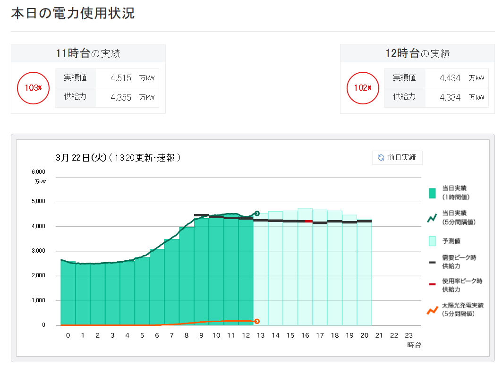
Task: Click the hour 16 forecast bar
Action: click(x=305, y=267)
